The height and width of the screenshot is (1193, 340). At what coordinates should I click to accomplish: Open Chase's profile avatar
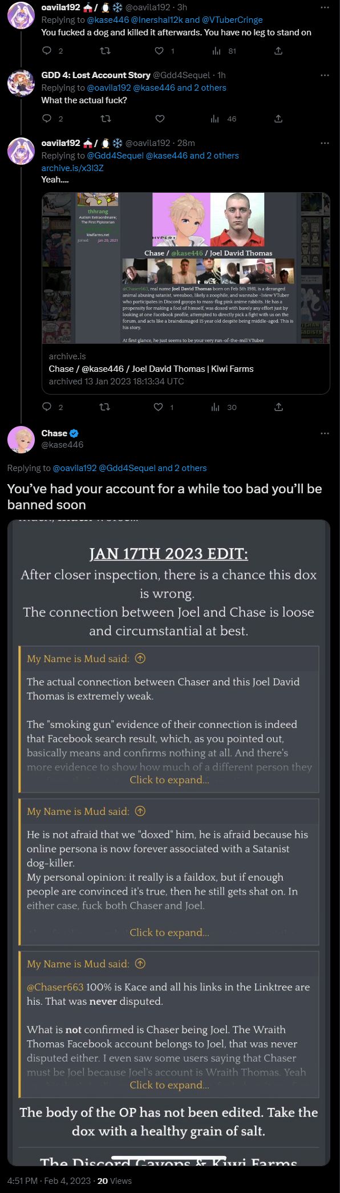pyautogui.click(x=21, y=439)
